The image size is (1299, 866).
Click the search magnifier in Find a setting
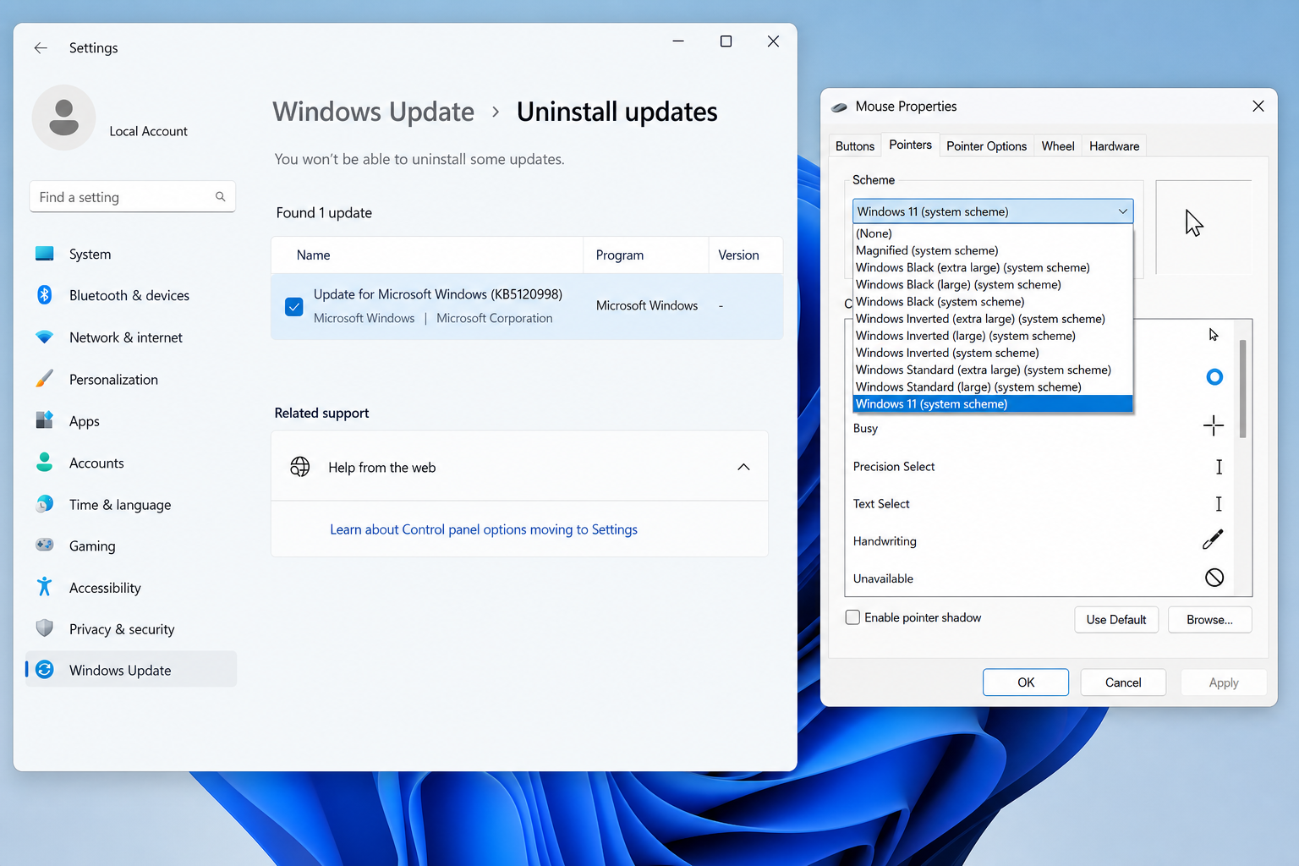click(x=220, y=197)
